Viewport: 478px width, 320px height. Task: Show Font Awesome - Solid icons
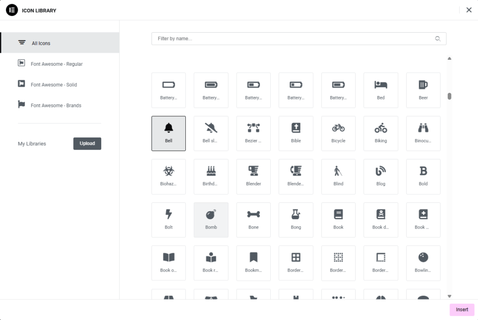point(54,85)
